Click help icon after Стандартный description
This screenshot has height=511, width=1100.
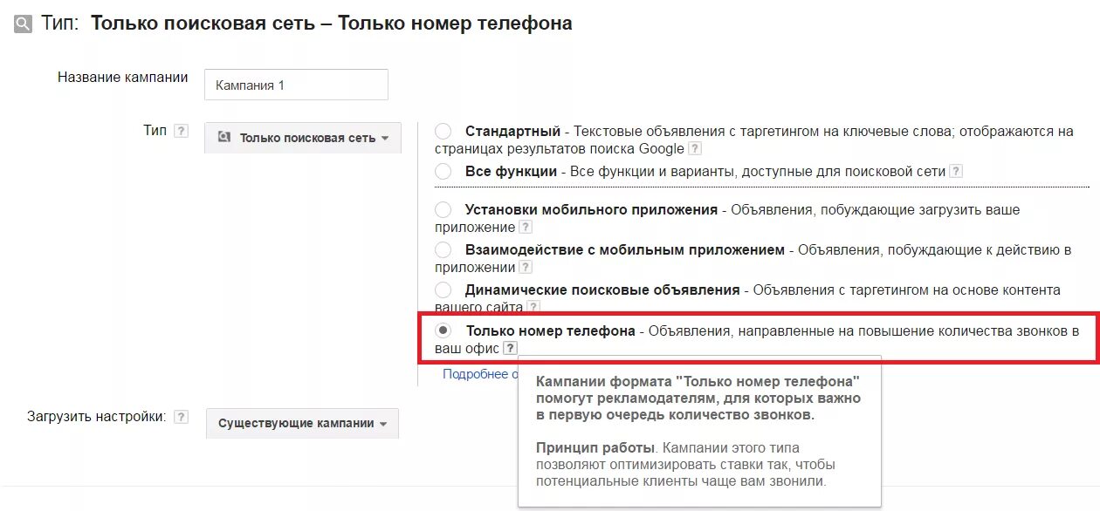point(695,149)
